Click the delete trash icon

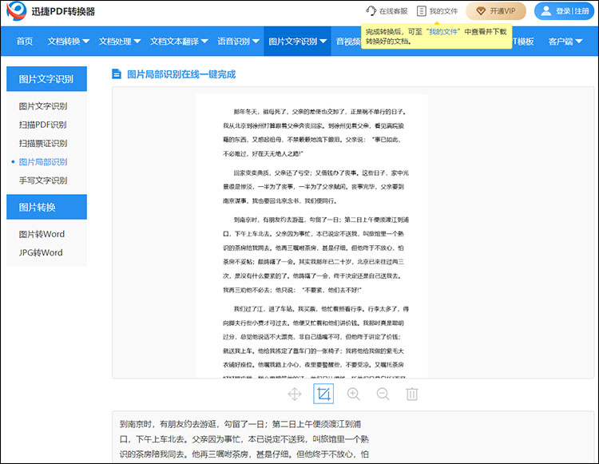412,394
